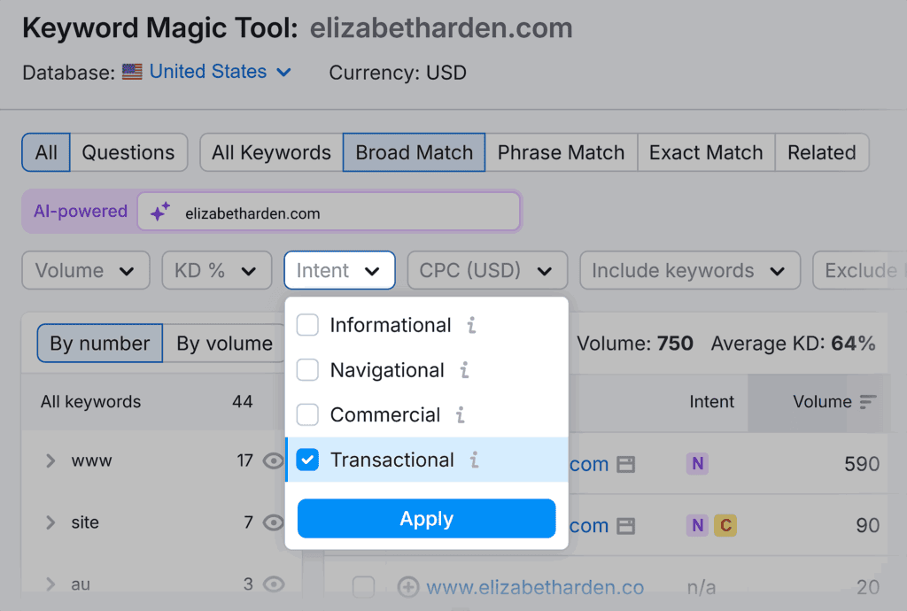Click the plus icon beside www.elizabetharden.co
907x611 pixels.
click(x=408, y=586)
